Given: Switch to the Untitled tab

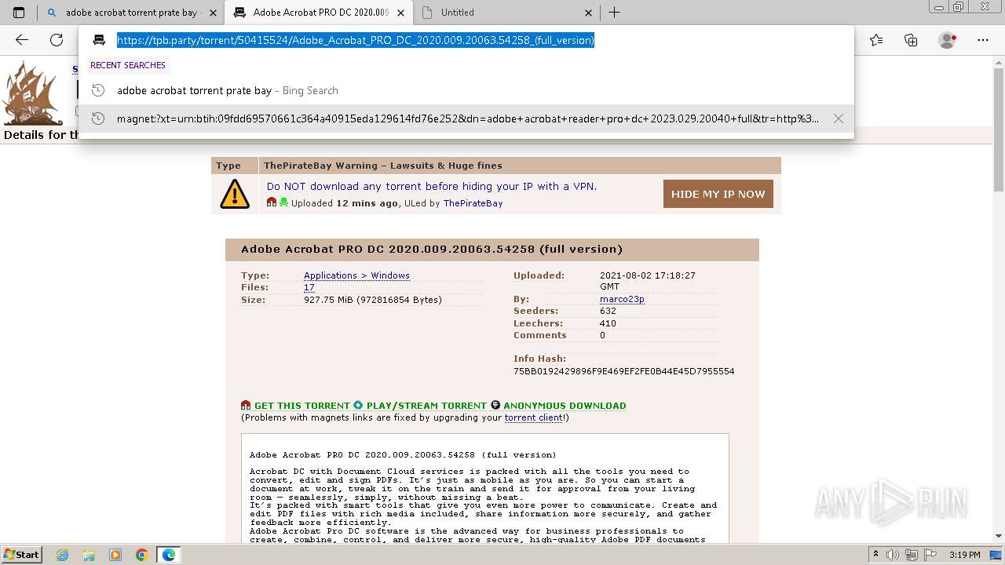Looking at the screenshot, I should [x=507, y=13].
